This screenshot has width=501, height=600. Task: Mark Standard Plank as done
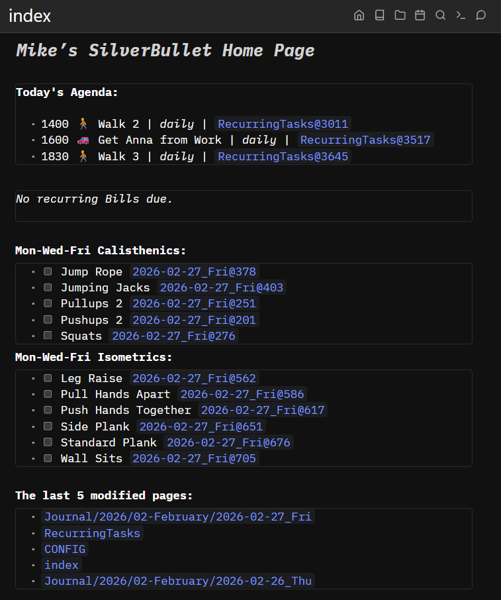(48, 442)
